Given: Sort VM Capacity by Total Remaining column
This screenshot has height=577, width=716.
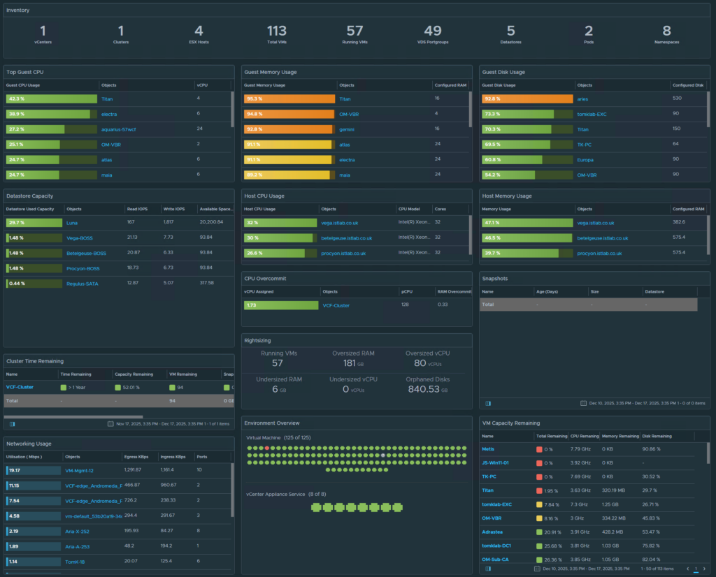Looking at the screenshot, I should click(x=551, y=435).
